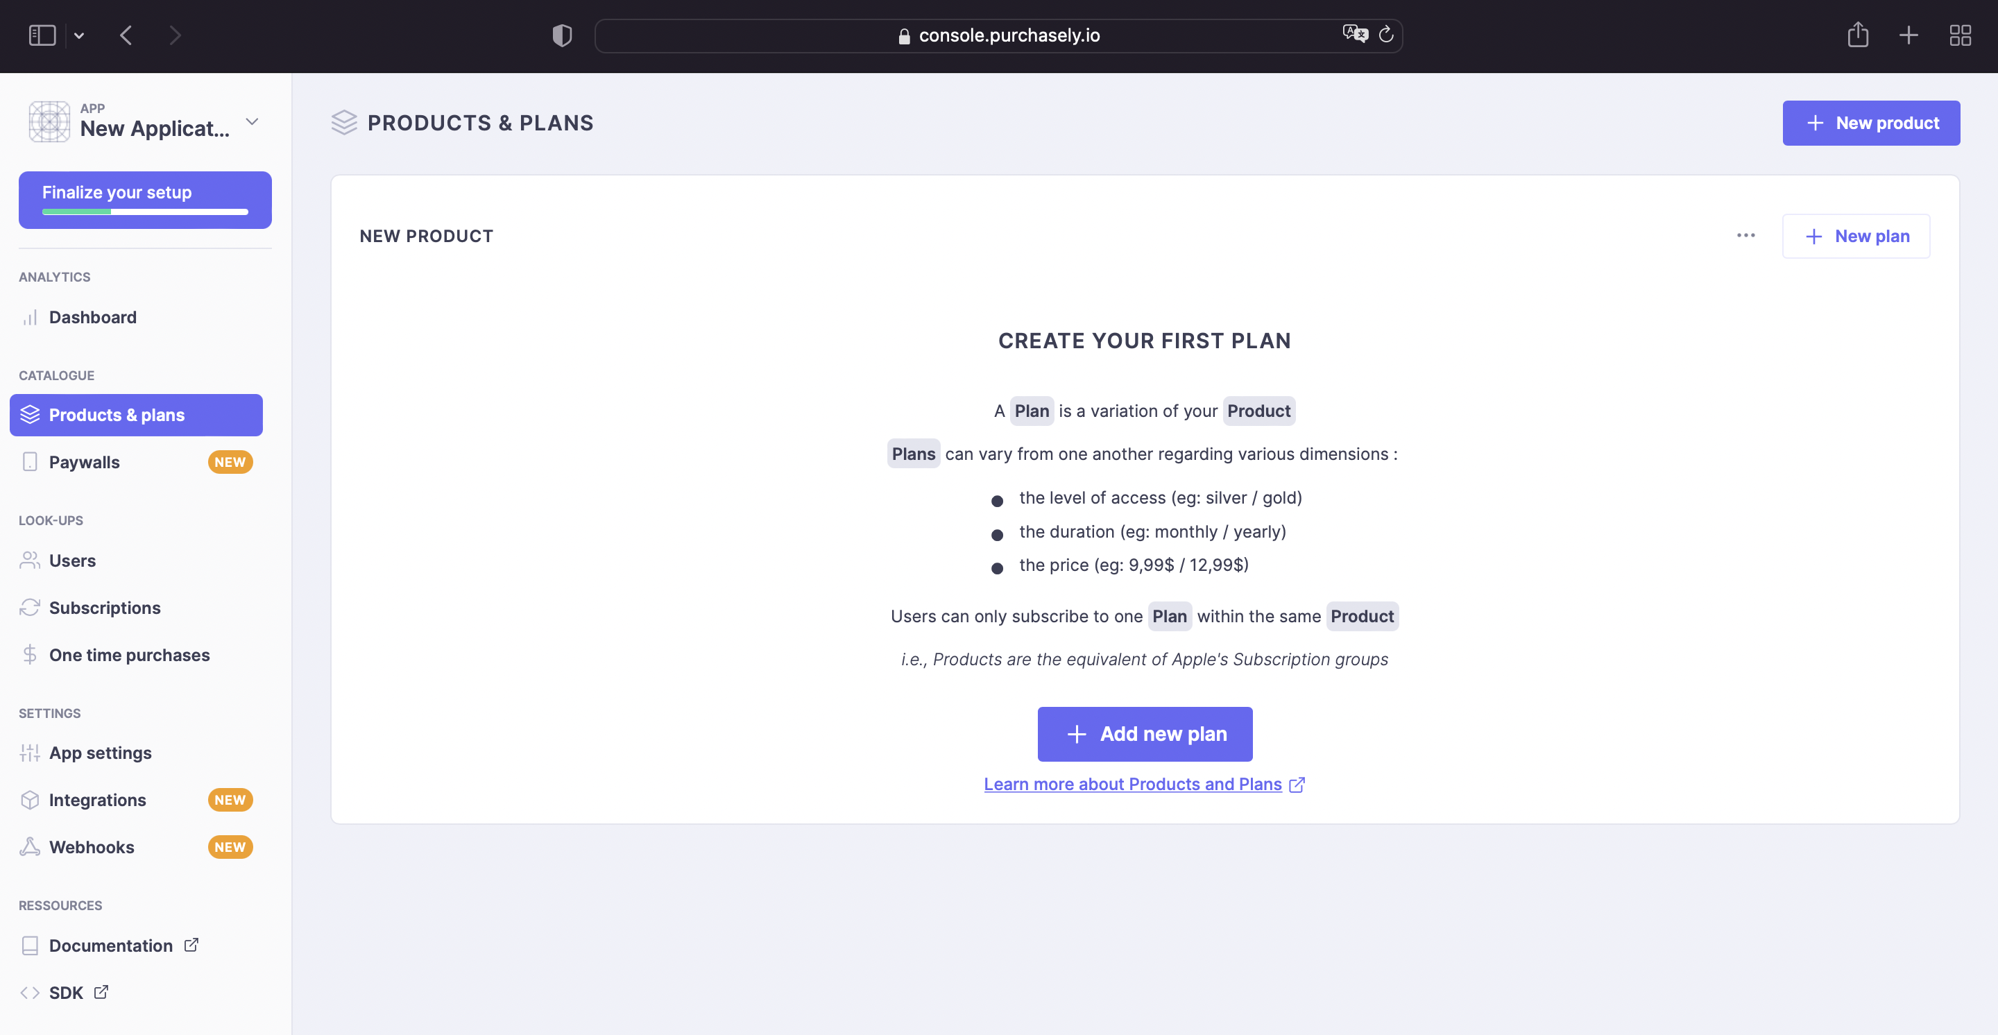Click the New product button
Viewport: 1998px width, 1035px height.
(1871, 123)
